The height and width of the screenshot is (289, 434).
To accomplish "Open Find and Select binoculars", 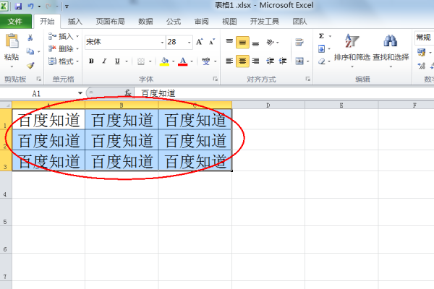I will (391, 41).
